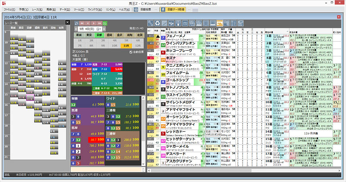Image resolution: width=346 pixels, height=182 pixels.
Task: Select highlighted 11R race button
Action: click(126, 46)
